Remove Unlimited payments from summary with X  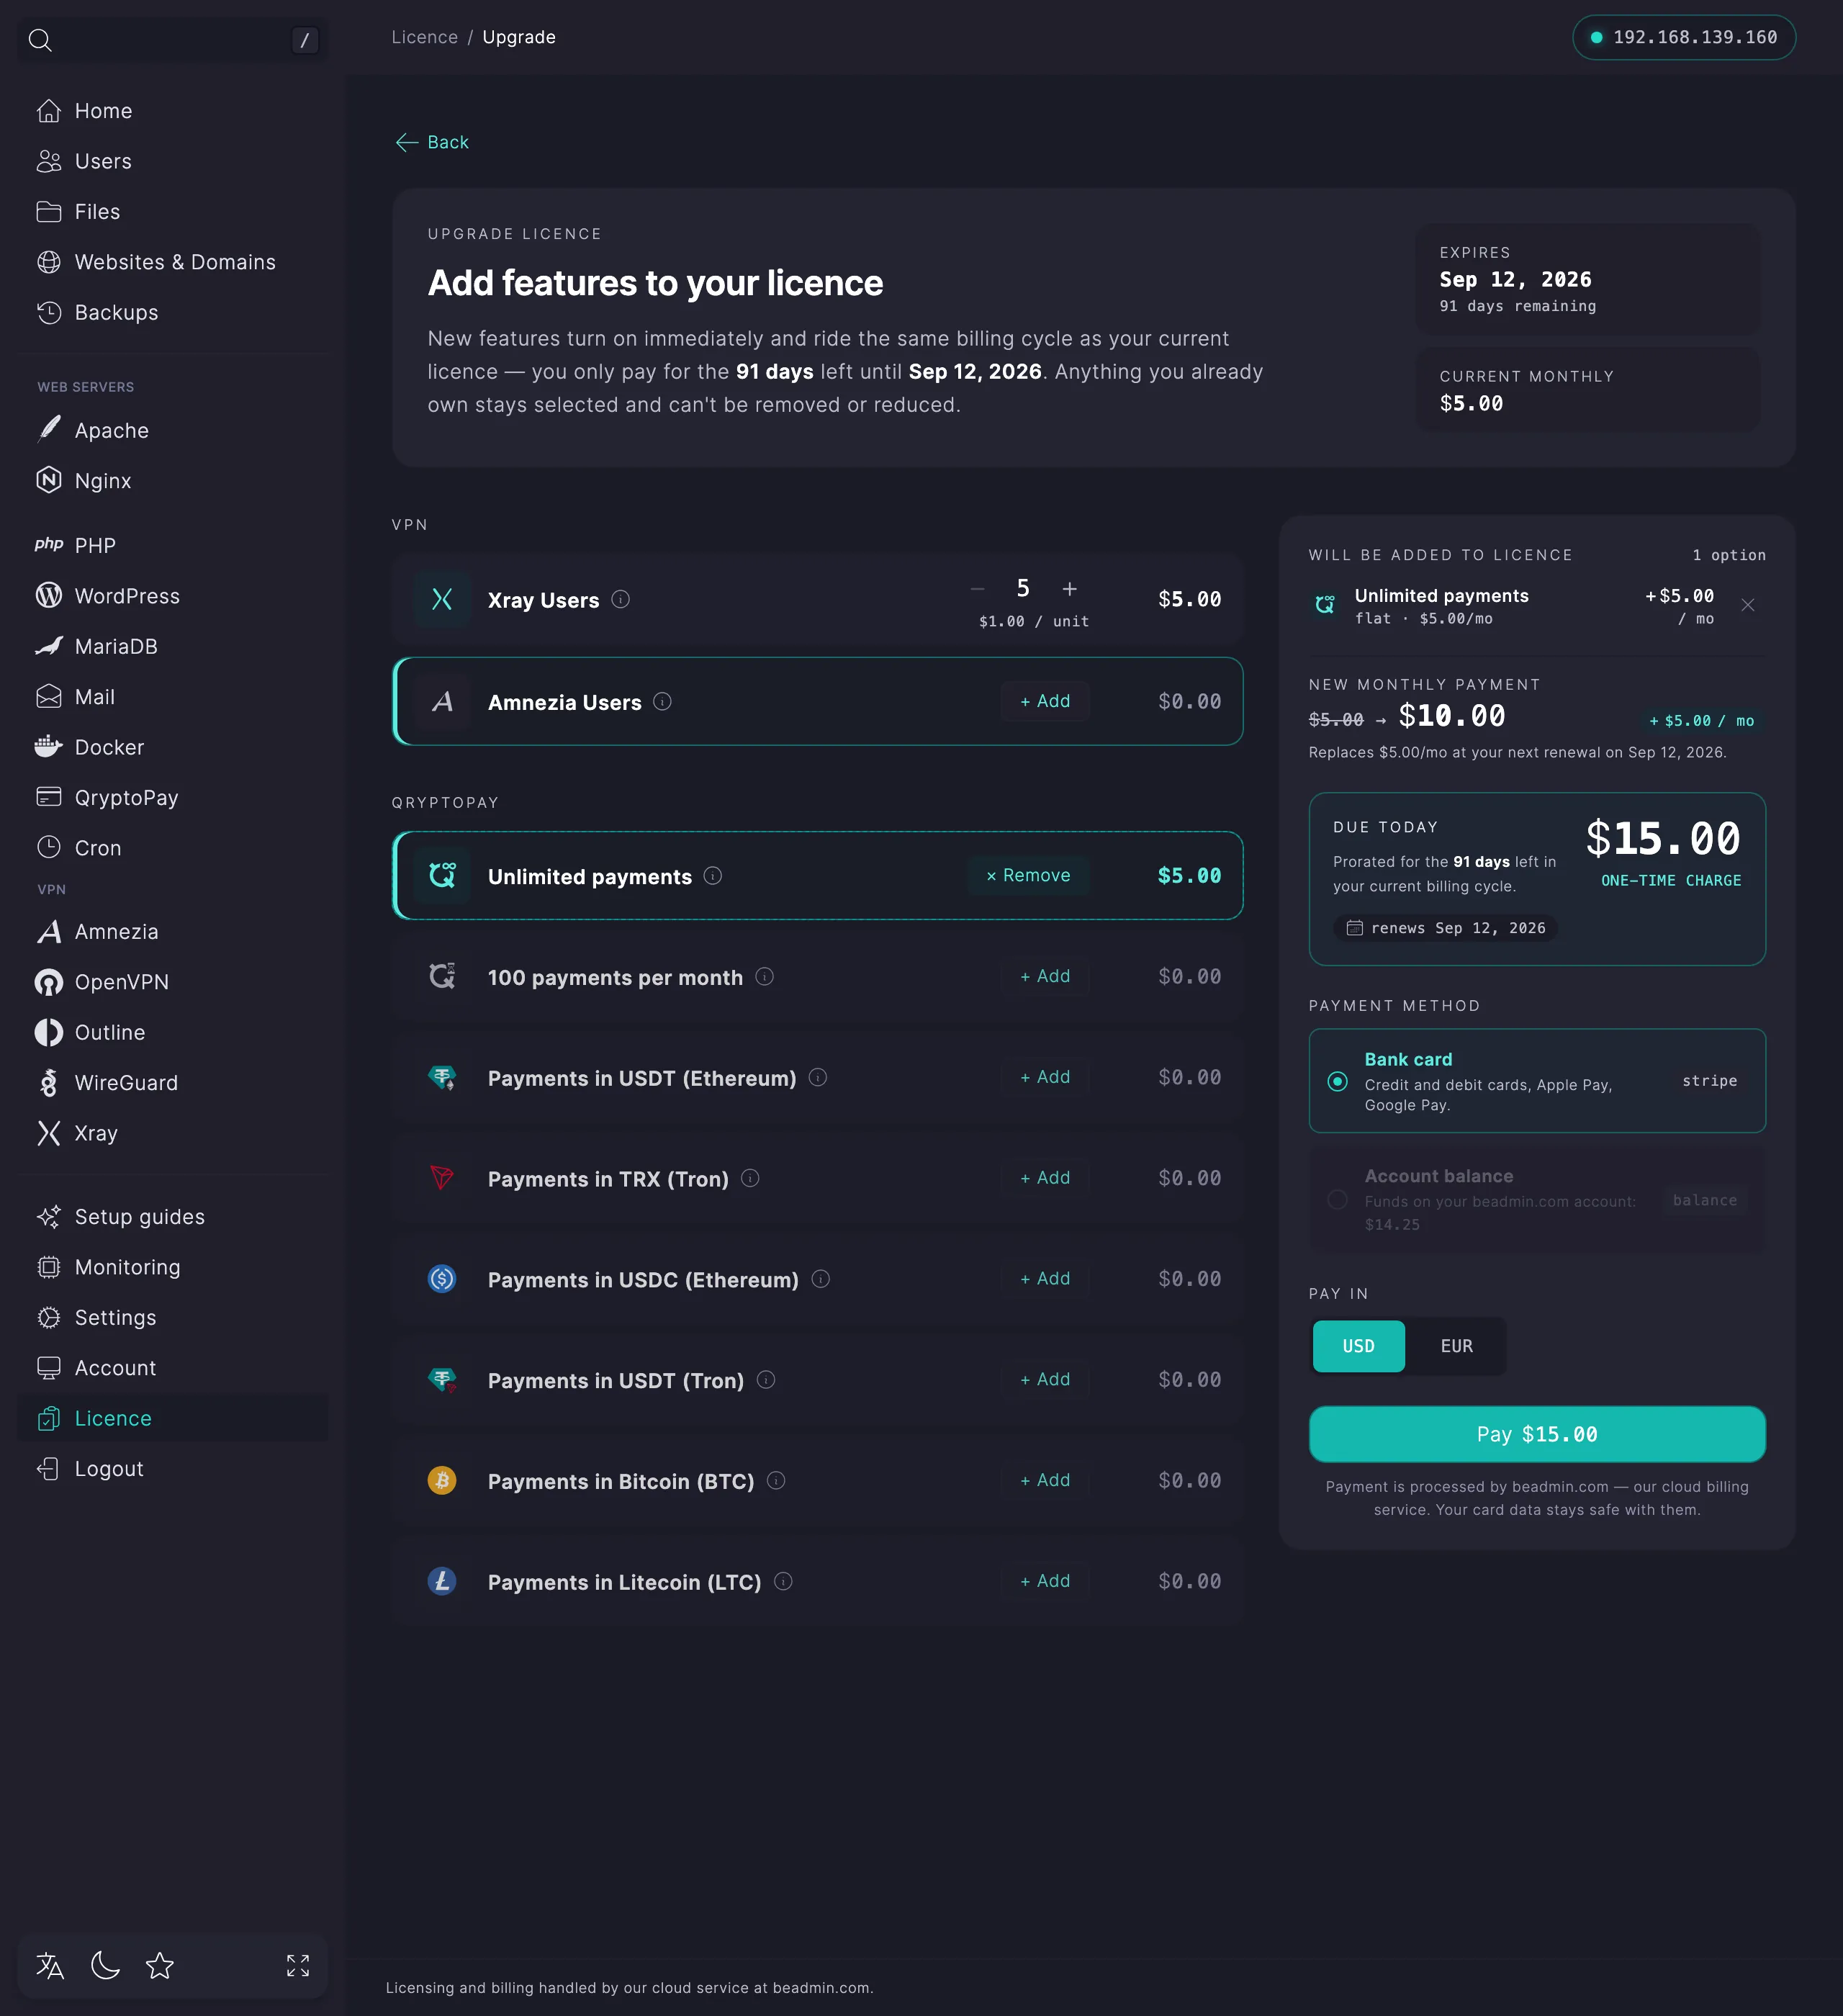(1748, 605)
